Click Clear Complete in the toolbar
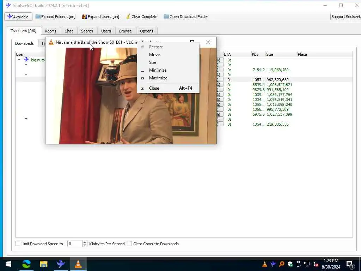The height and width of the screenshot is (271, 361). (x=142, y=17)
